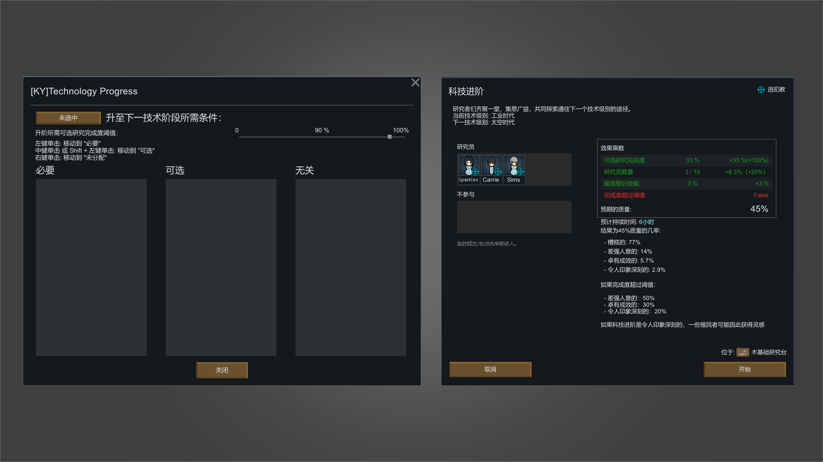Click the 令人印象深刻的: 20% threshold line

(x=635, y=311)
